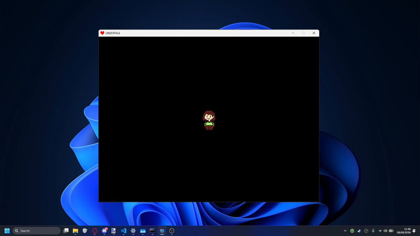Show hidden system tray icons
The image size is (420, 236).
[x=345, y=231]
